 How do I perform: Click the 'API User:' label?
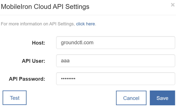pos(33,61)
